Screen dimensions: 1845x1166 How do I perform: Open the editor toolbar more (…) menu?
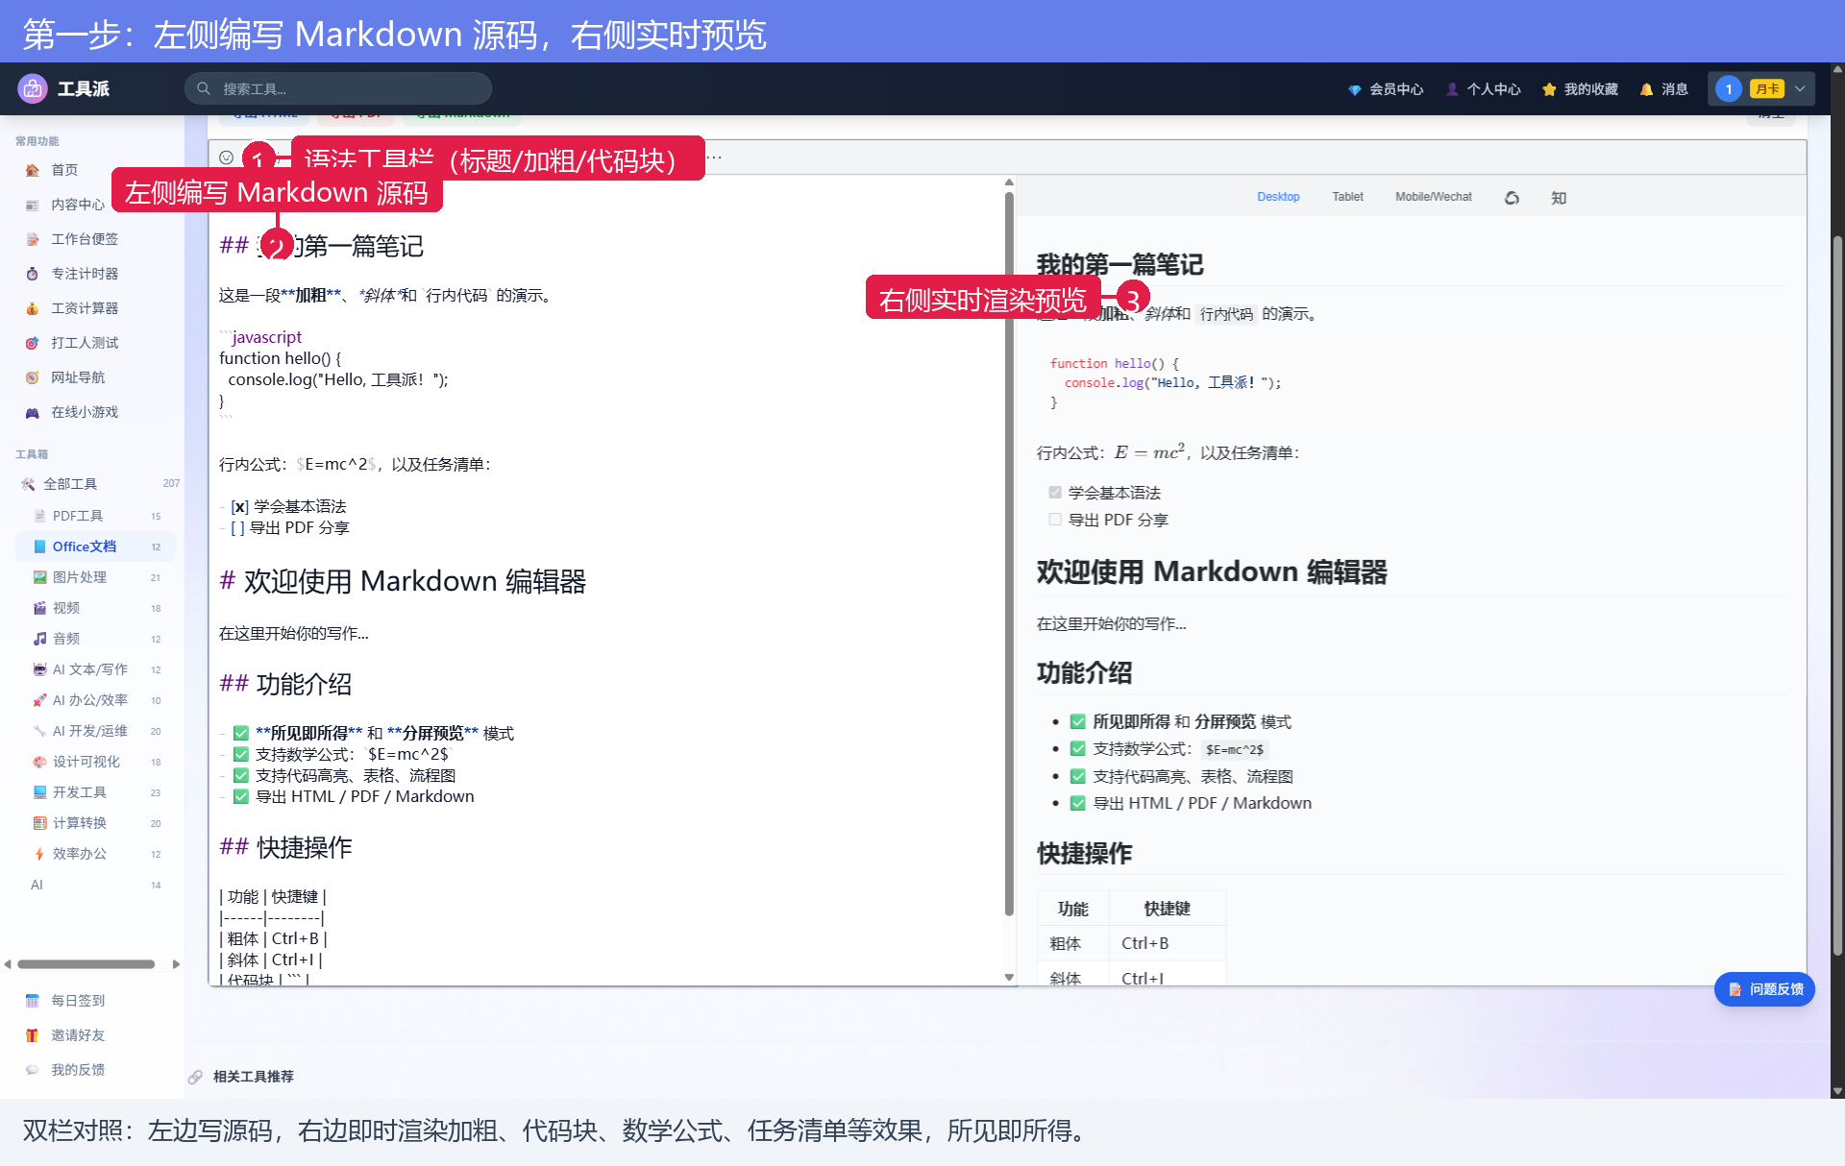(714, 158)
